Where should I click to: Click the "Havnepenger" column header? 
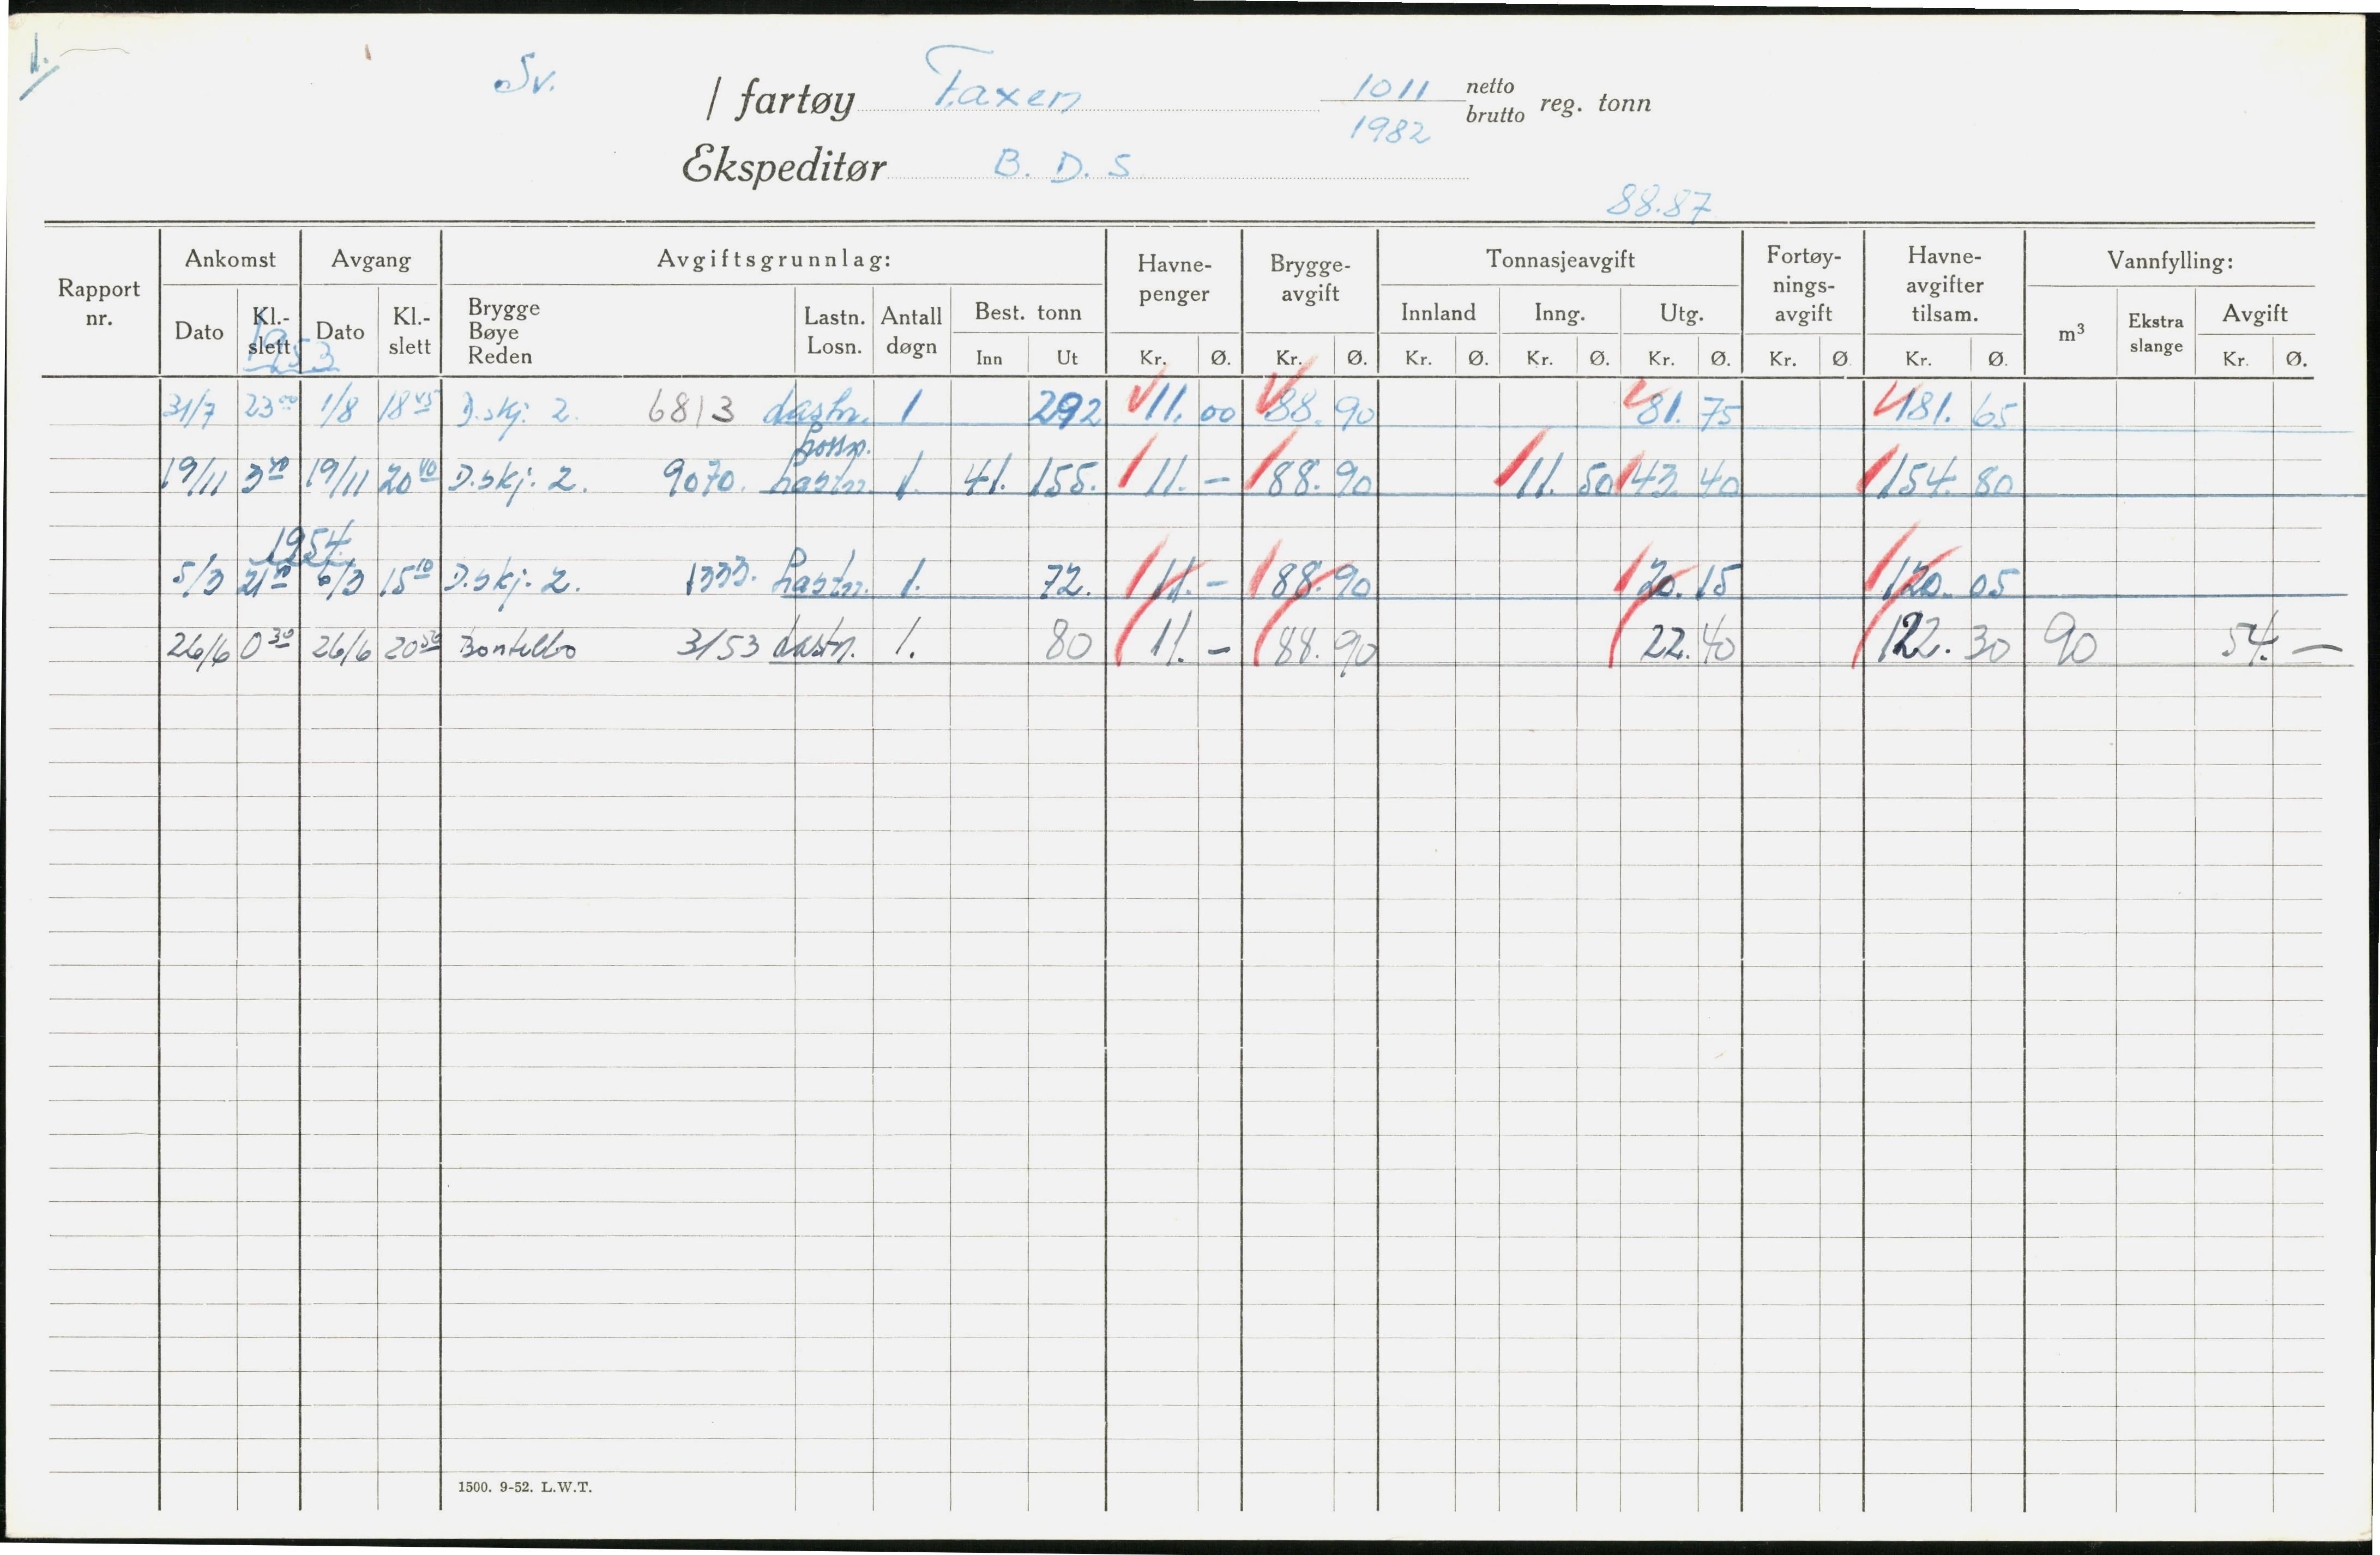click(x=1174, y=279)
